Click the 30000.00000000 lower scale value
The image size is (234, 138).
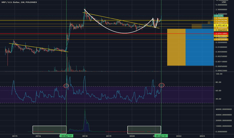[224, 115]
